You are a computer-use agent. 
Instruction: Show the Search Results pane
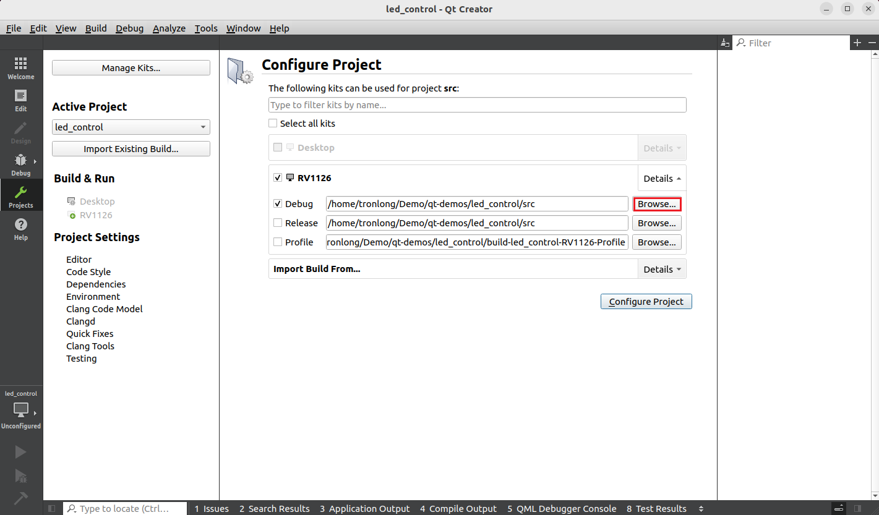(275, 509)
